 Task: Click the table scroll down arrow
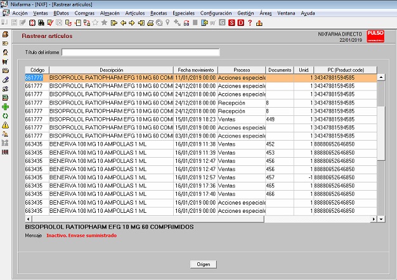[x=381, y=219]
